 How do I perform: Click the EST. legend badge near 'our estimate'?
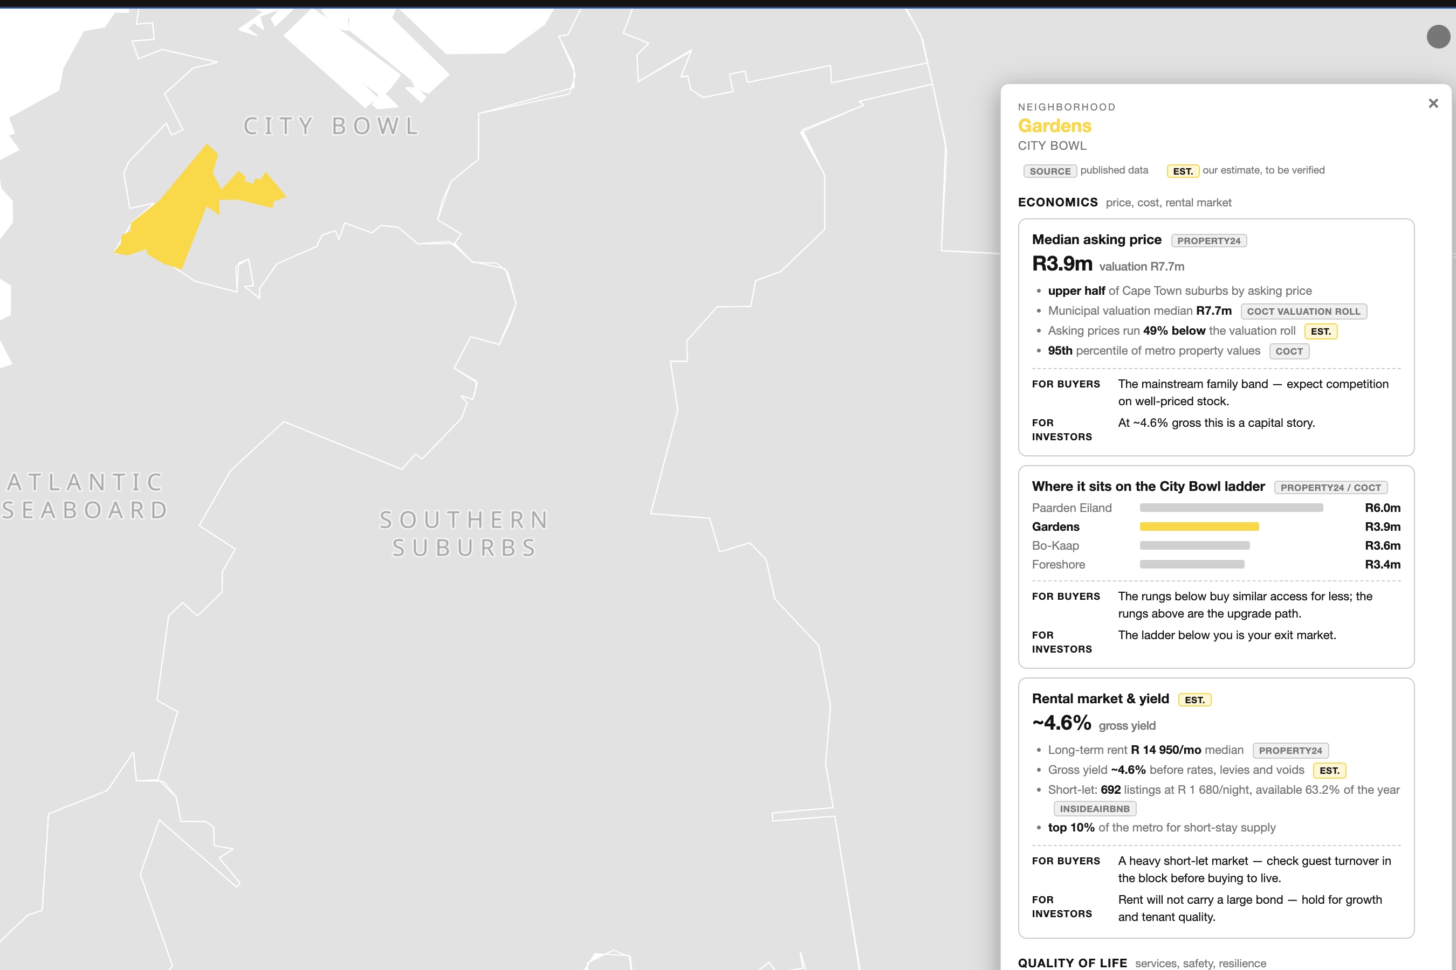[x=1183, y=171]
